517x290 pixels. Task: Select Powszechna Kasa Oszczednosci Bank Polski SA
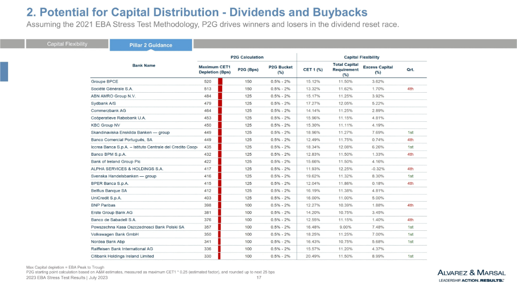(137, 227)
